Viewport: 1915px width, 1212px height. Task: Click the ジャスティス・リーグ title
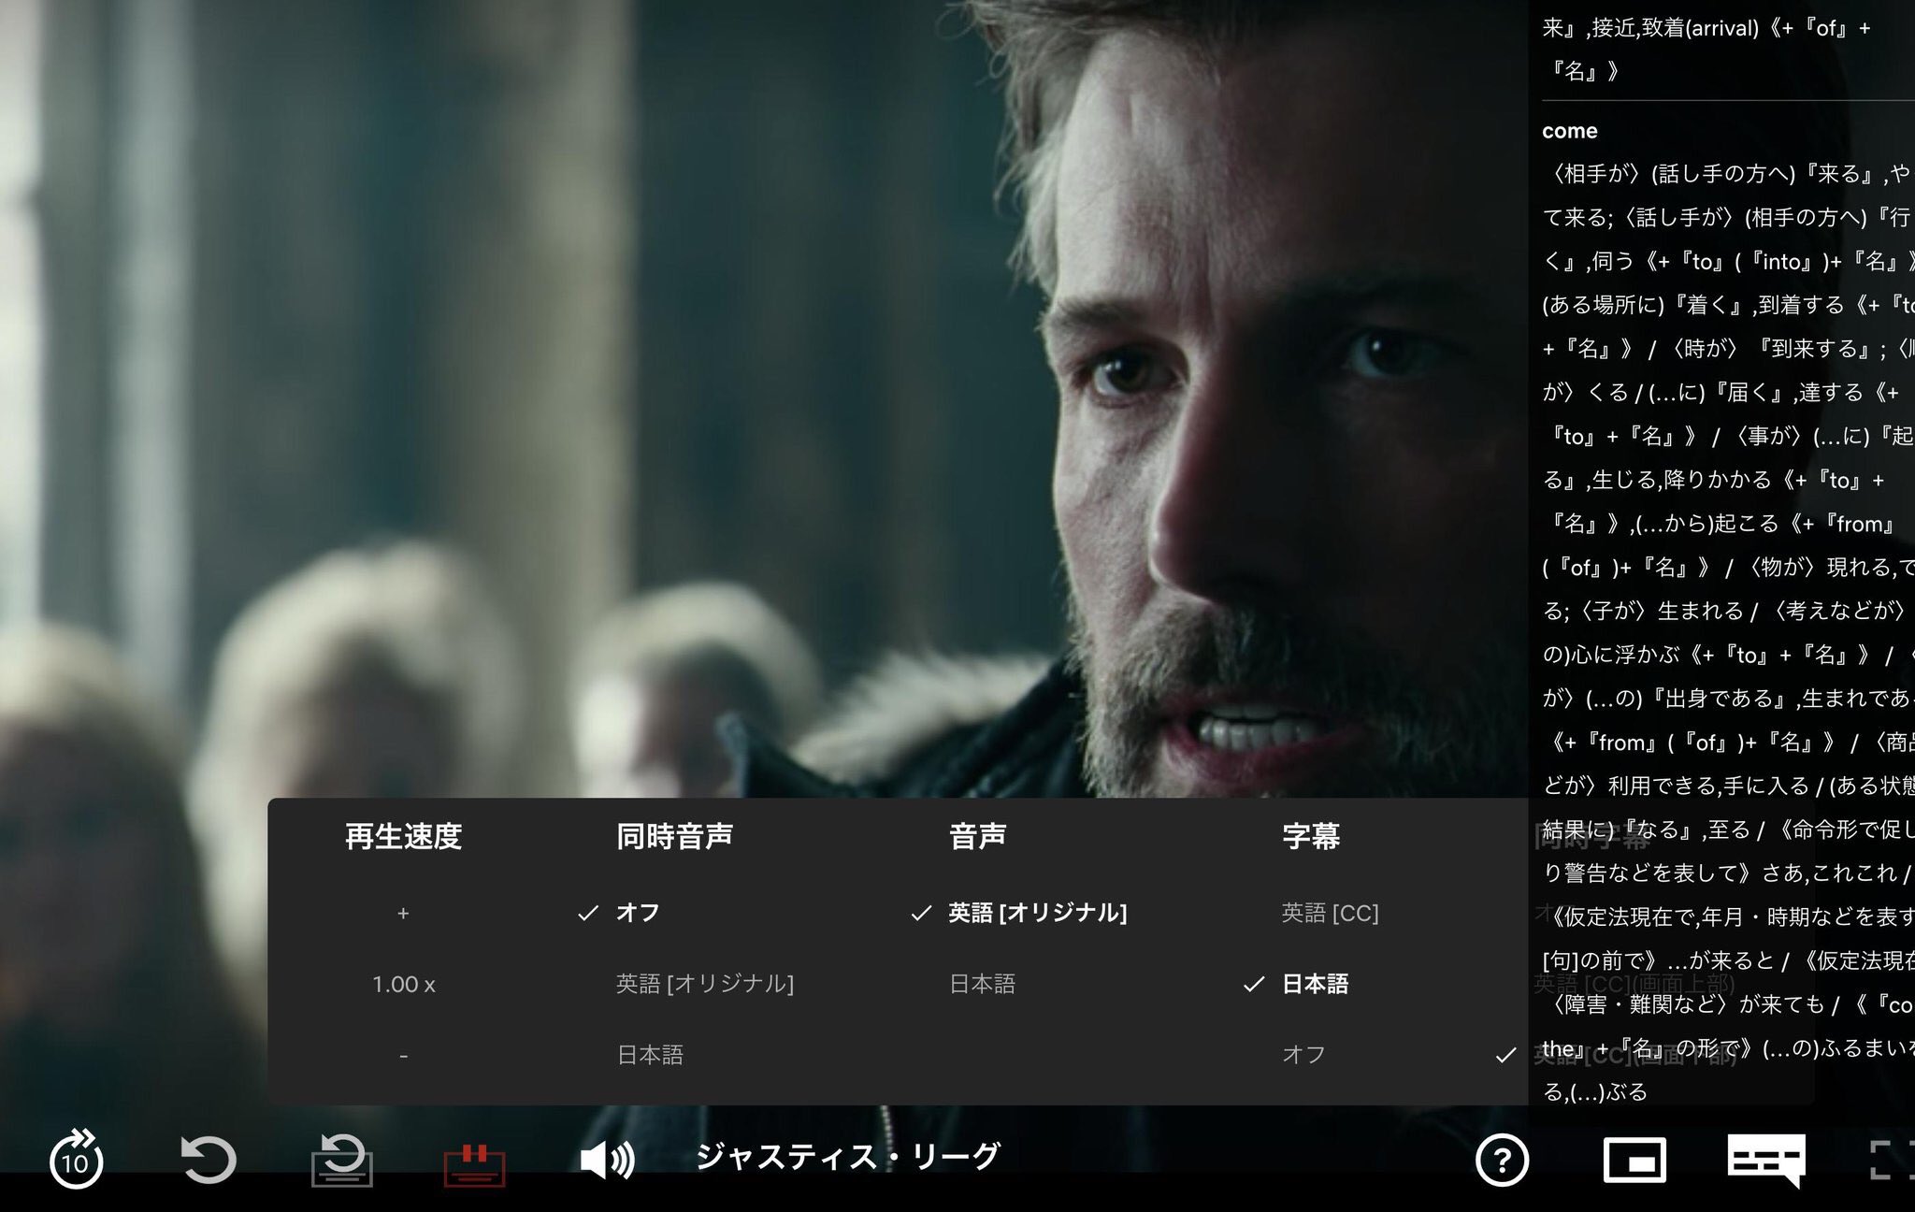pyautogui.click(x=848, y=1157)
